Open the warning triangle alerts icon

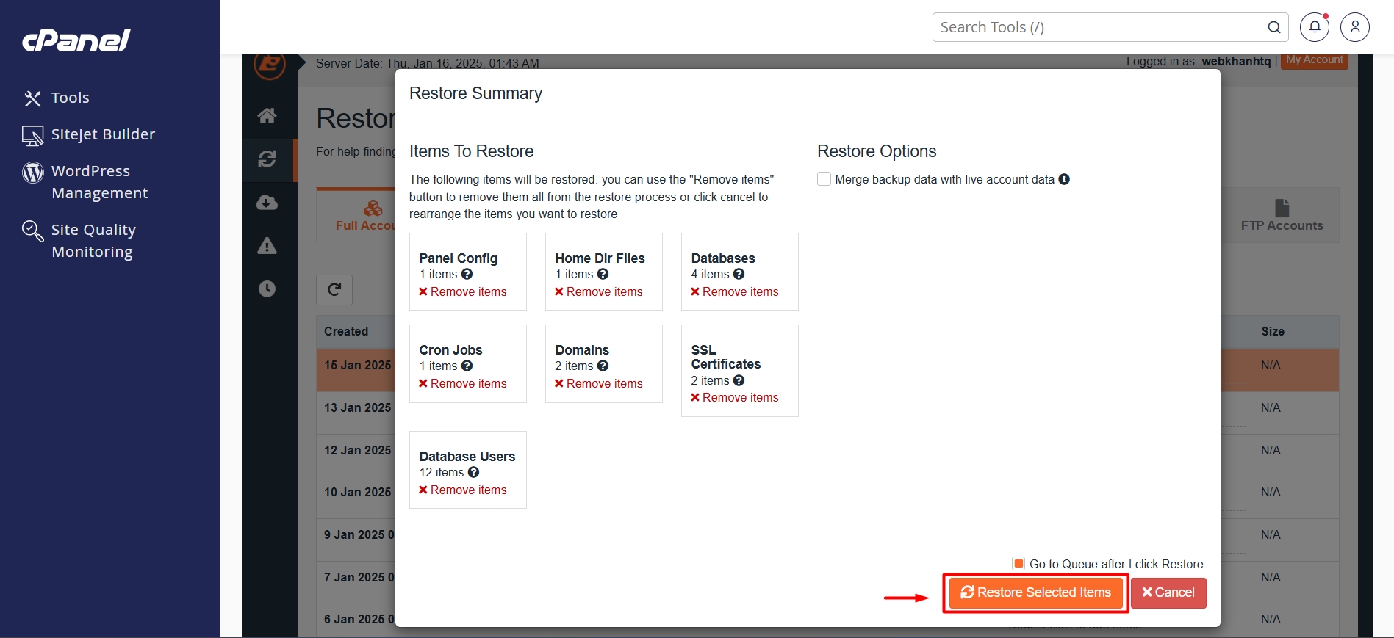click(x=267, y=246)
